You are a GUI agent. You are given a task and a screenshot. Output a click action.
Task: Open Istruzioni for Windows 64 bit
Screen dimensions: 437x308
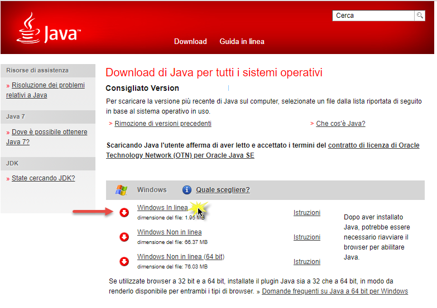pyautogui.click(x=307, y=262)
